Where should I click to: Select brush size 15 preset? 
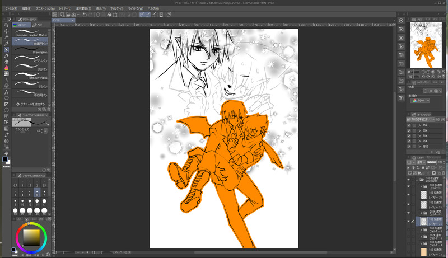tap(37, 203)
